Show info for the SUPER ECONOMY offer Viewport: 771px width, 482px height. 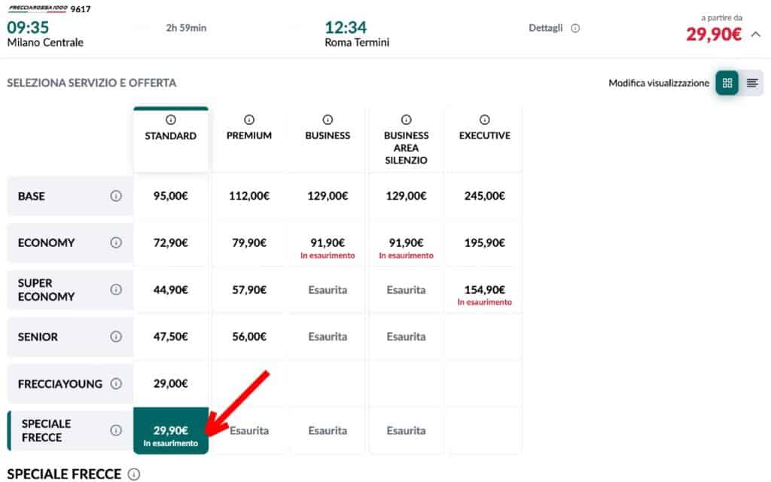116,290
